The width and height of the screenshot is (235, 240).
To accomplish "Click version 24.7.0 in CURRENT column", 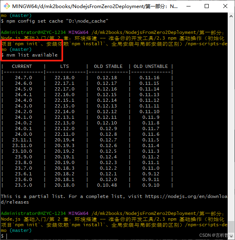I will [x=23, y=78].
